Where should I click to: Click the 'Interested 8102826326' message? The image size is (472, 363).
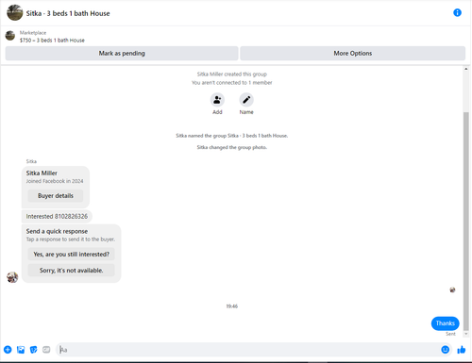(57, 216)
